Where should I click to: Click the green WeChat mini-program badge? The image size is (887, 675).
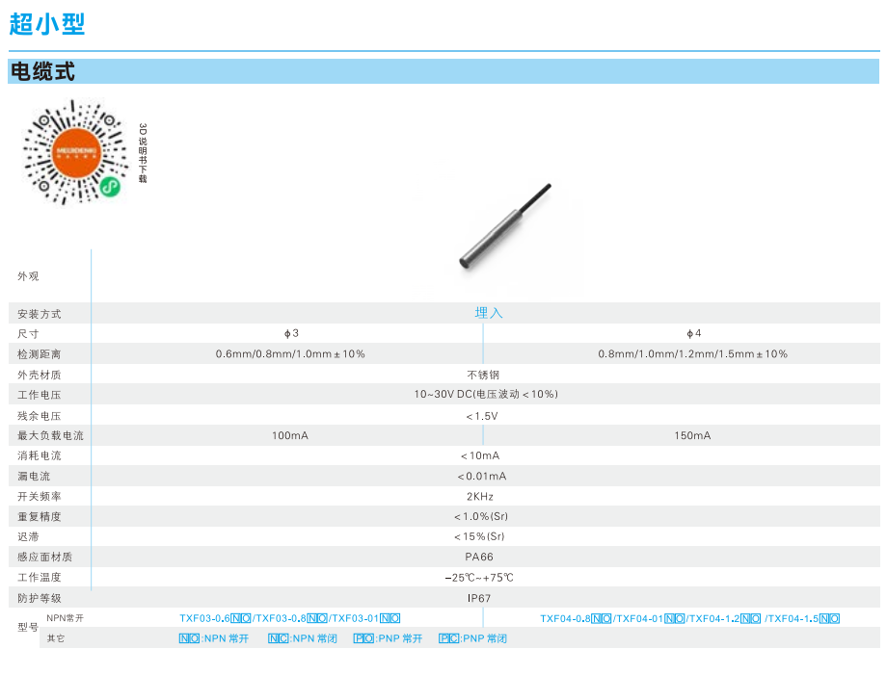point(111,185)
